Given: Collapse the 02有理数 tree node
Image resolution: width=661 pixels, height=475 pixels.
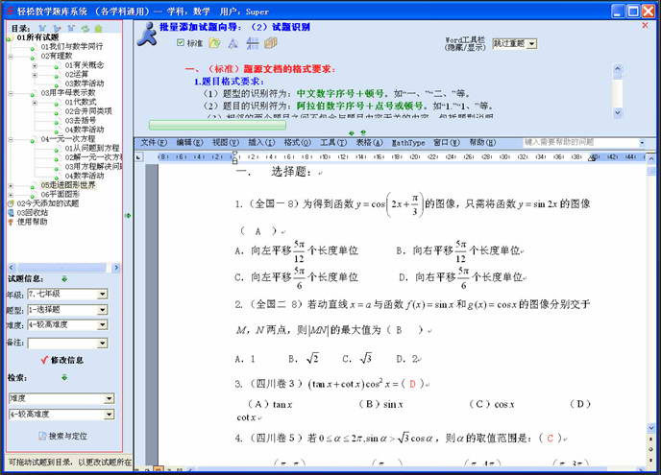Looking at the screenshot, I should [11, 56].
